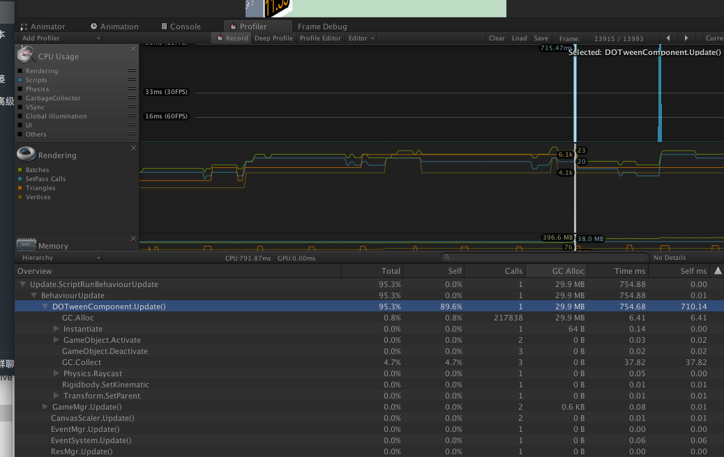Close the CPU Usage profiler module

(133, 49)
